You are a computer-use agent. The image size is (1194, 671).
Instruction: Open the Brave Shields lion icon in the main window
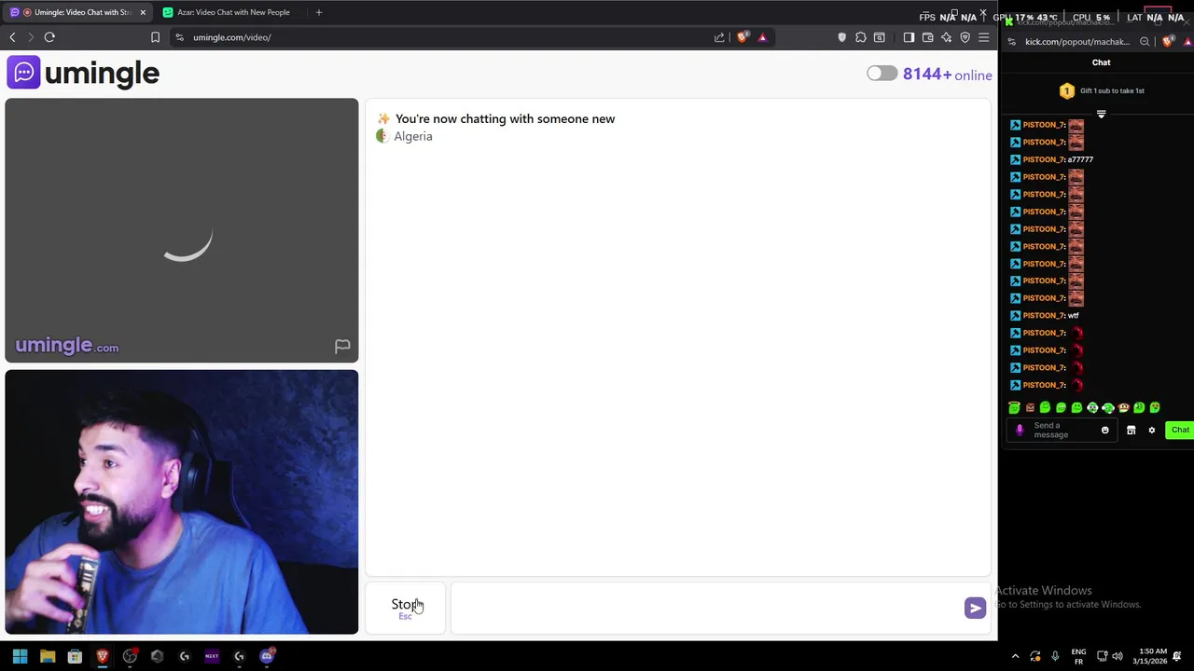[x=743, y=37]
